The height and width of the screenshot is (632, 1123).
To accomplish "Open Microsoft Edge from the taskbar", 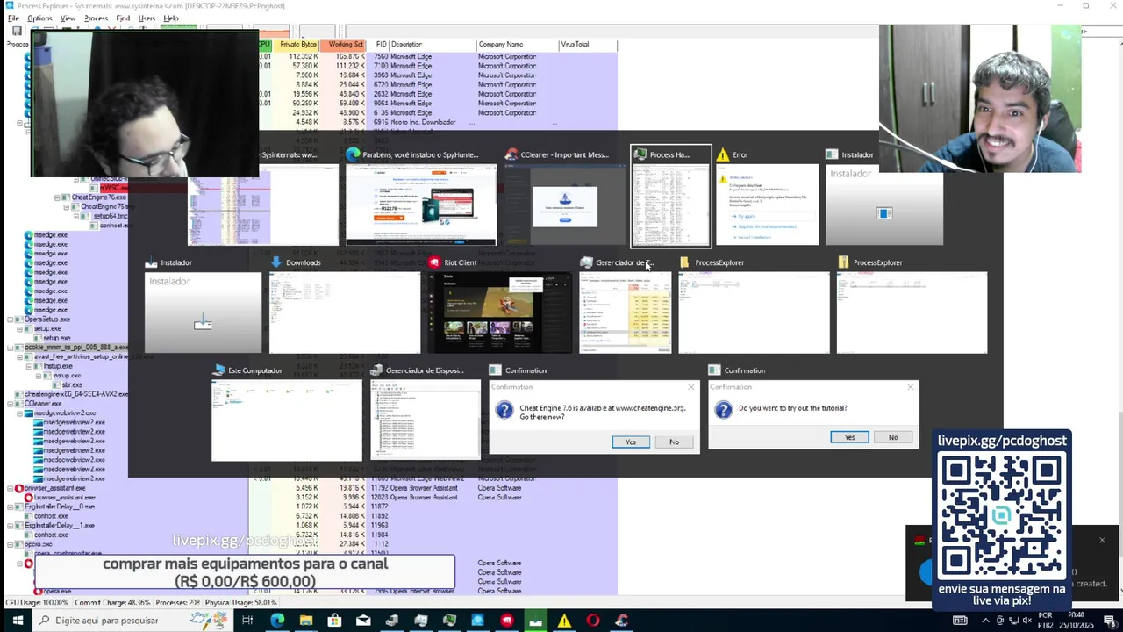I will (x=277, y=621).
